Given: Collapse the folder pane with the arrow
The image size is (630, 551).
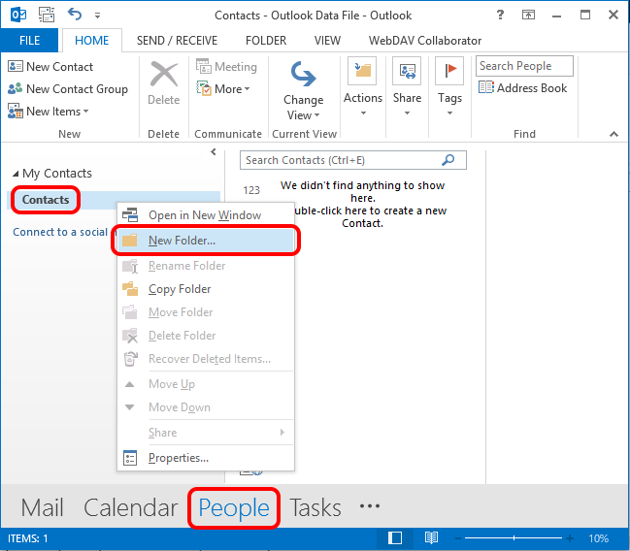Looking at the screenshot, I should click(x=214, y=151).
